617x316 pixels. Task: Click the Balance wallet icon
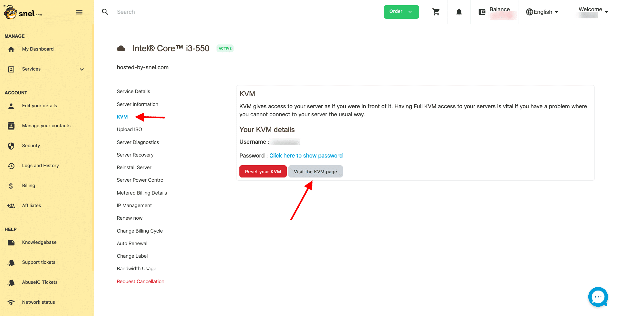coord(482,12)
